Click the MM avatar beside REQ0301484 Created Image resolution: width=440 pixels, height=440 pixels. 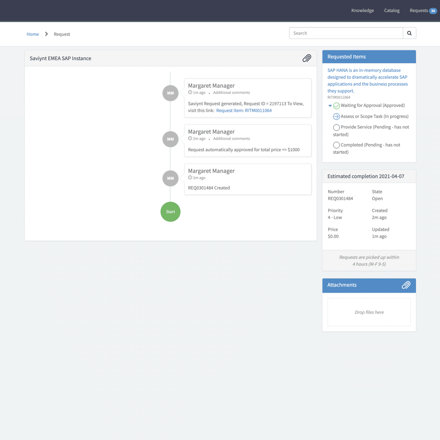(x=171, y=178)
